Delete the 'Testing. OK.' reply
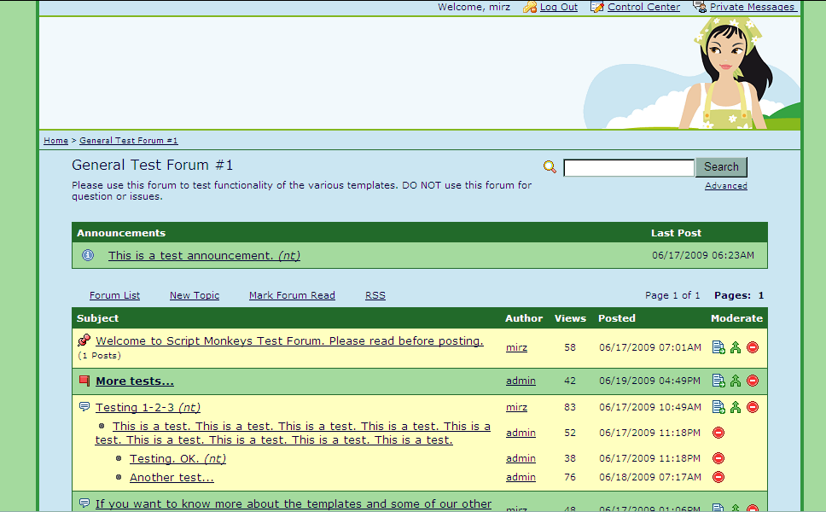Image resolution: width=826 pixels, height=512 pixels. click(718, 457)
